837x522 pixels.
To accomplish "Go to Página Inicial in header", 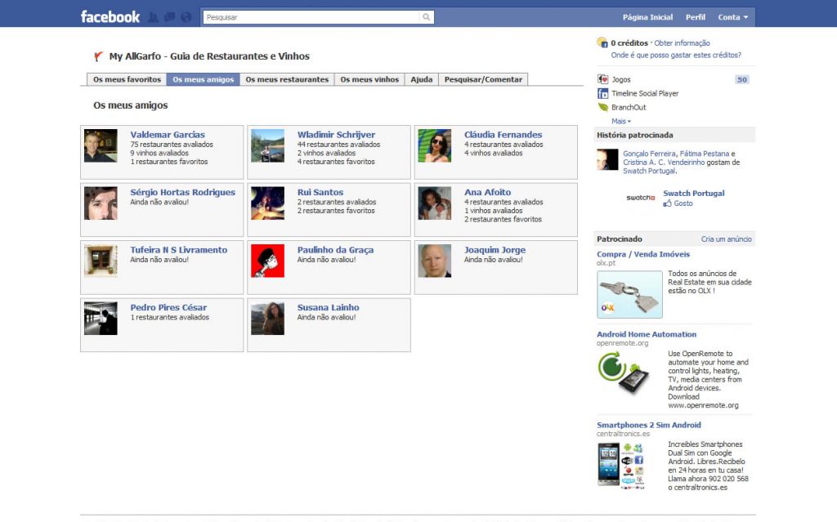I will 647,17.
